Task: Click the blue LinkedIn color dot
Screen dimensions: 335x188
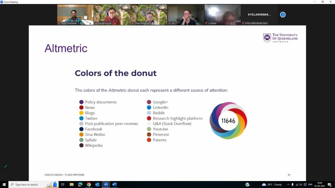Action: (x=149, y=107)
